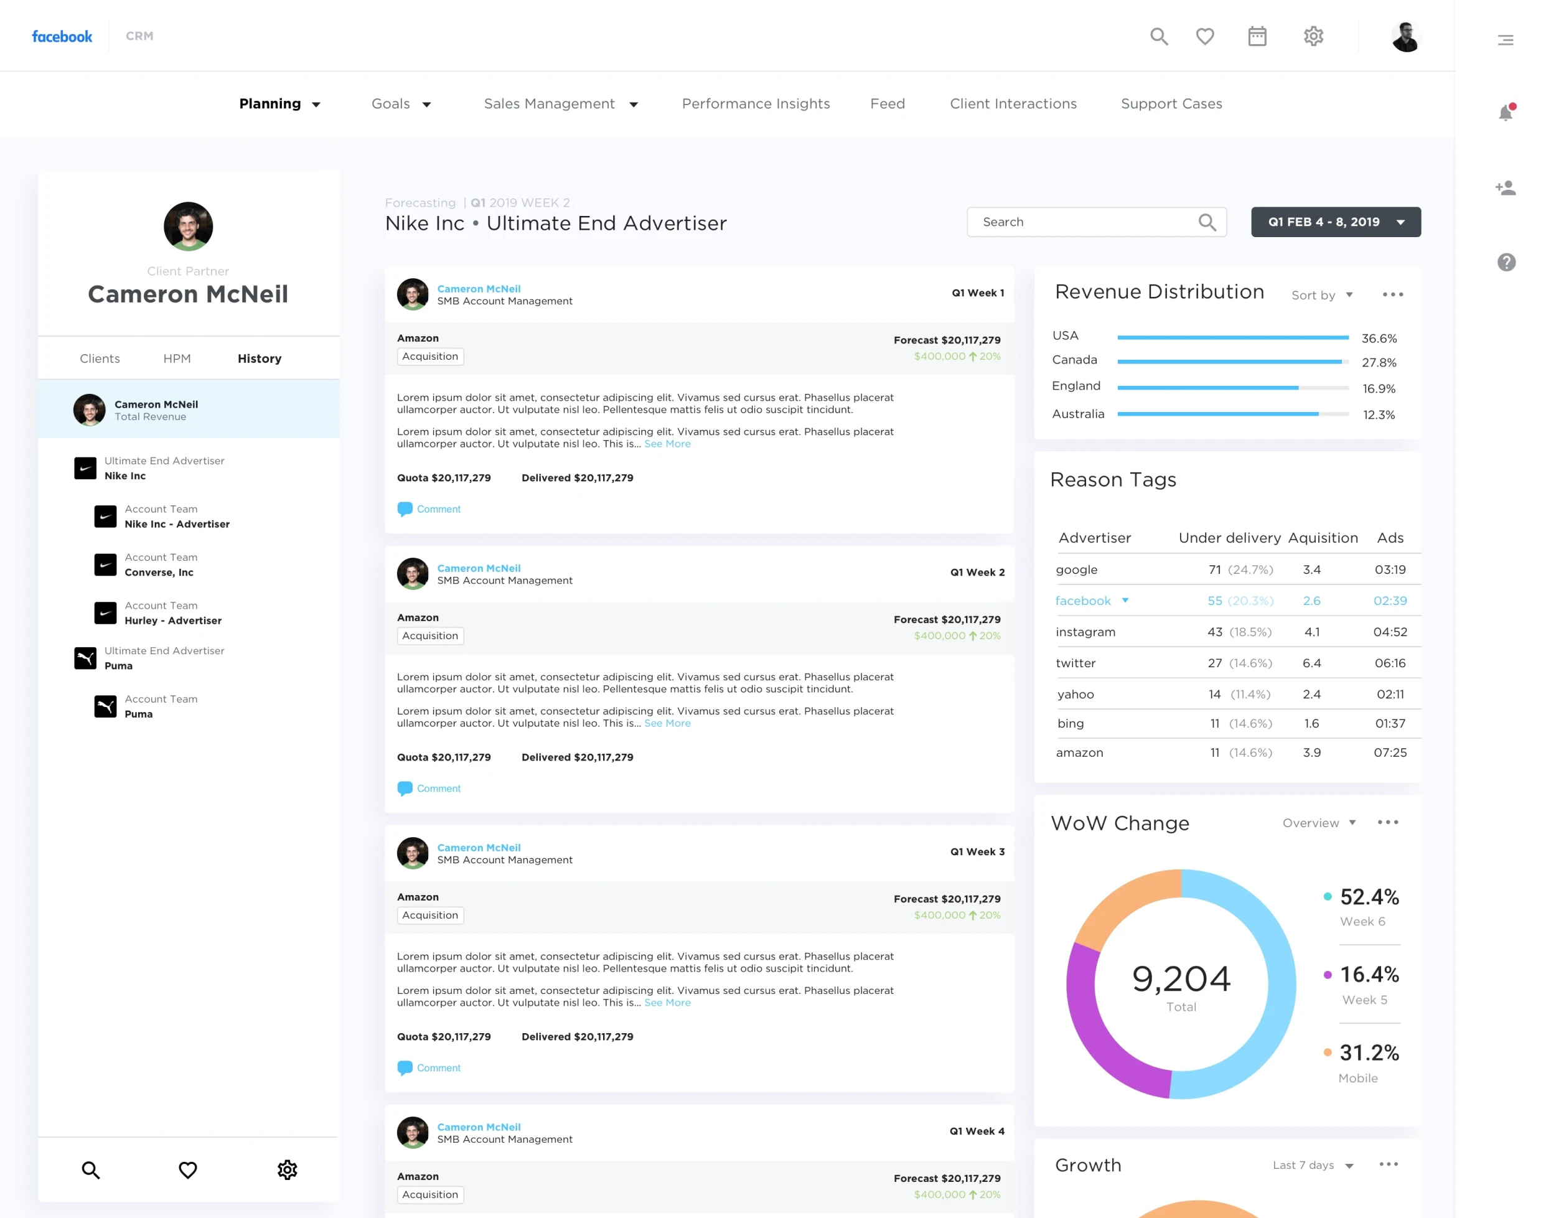Open the Sort by dropdown
The image size is (1556, 1218).
(x=1321, y=295)
